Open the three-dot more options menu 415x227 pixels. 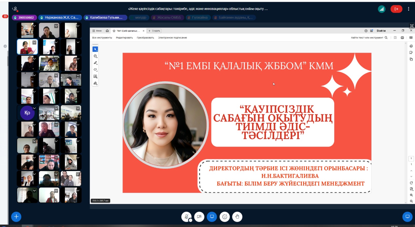coord(409,9)
